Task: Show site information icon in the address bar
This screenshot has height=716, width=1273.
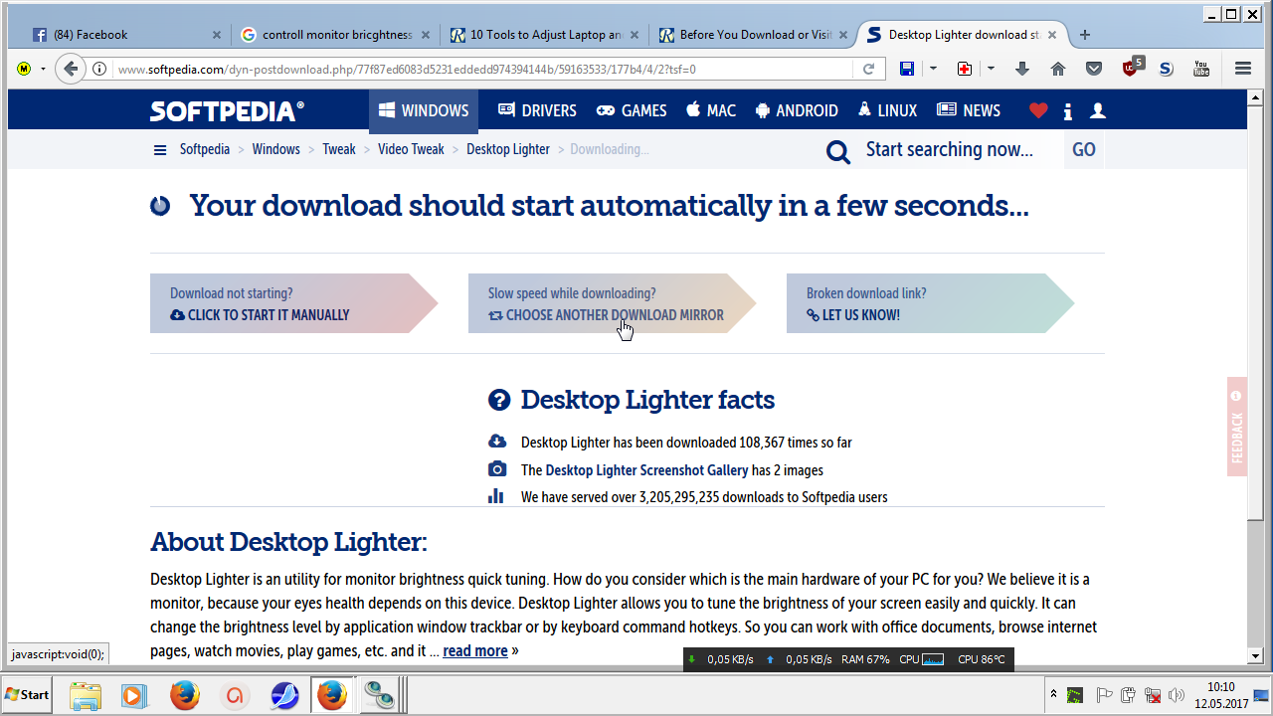Action: pyautogui.click(x=99, y=69)
